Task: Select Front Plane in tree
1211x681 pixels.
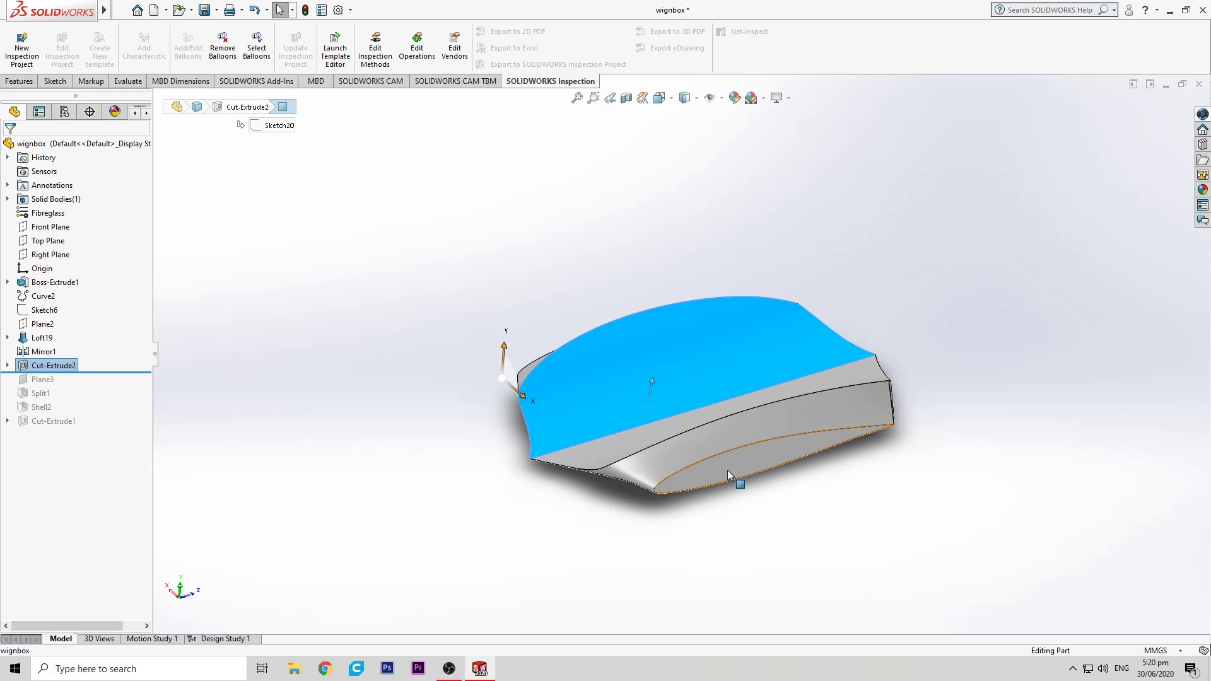Action: click(x=50, y=227)
